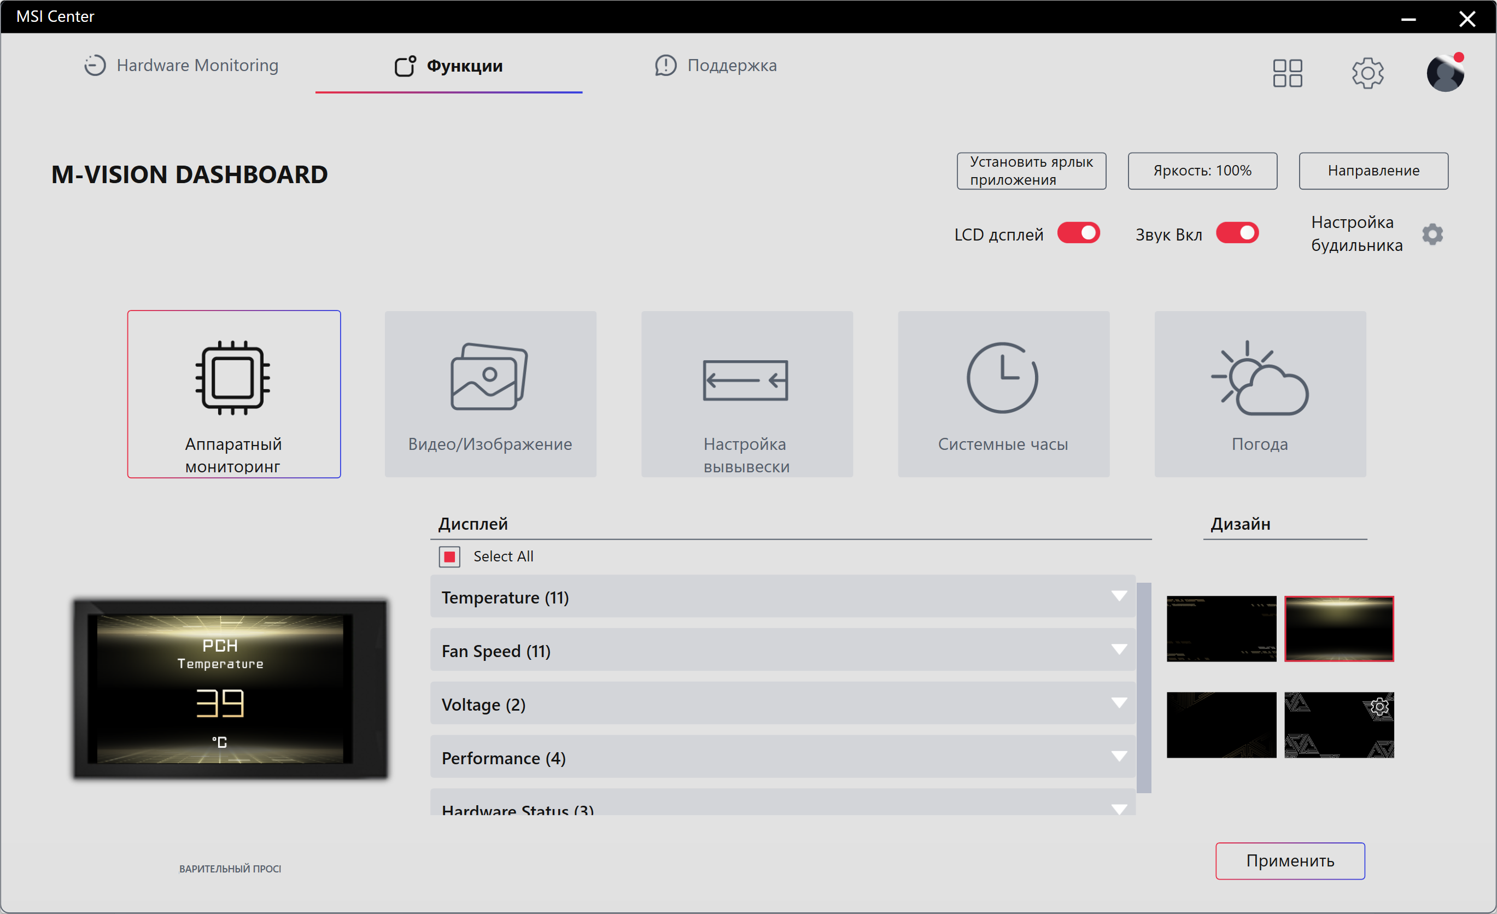Choose the dark code-style design thumbnail
This screenshot has height=914, width=1497.
[x=1221, y=629]
